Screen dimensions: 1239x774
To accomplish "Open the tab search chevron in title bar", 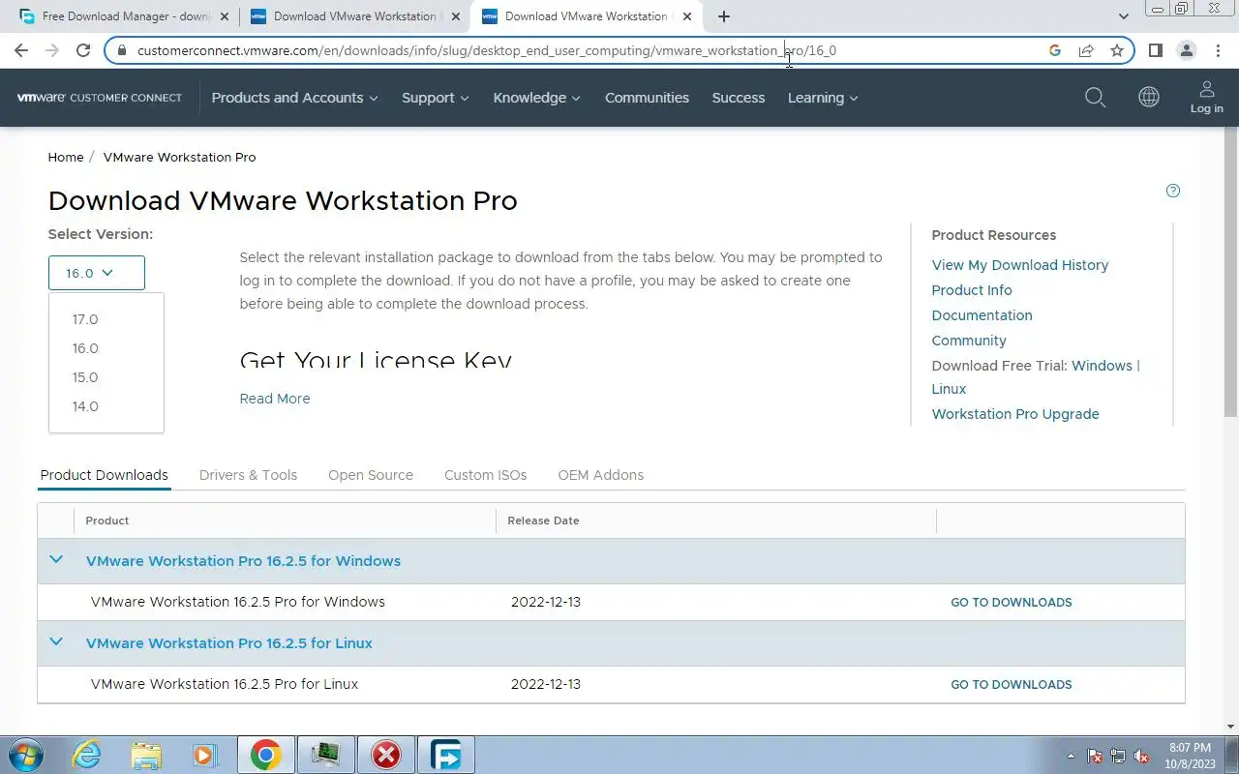I will (x=1124, y=16).
